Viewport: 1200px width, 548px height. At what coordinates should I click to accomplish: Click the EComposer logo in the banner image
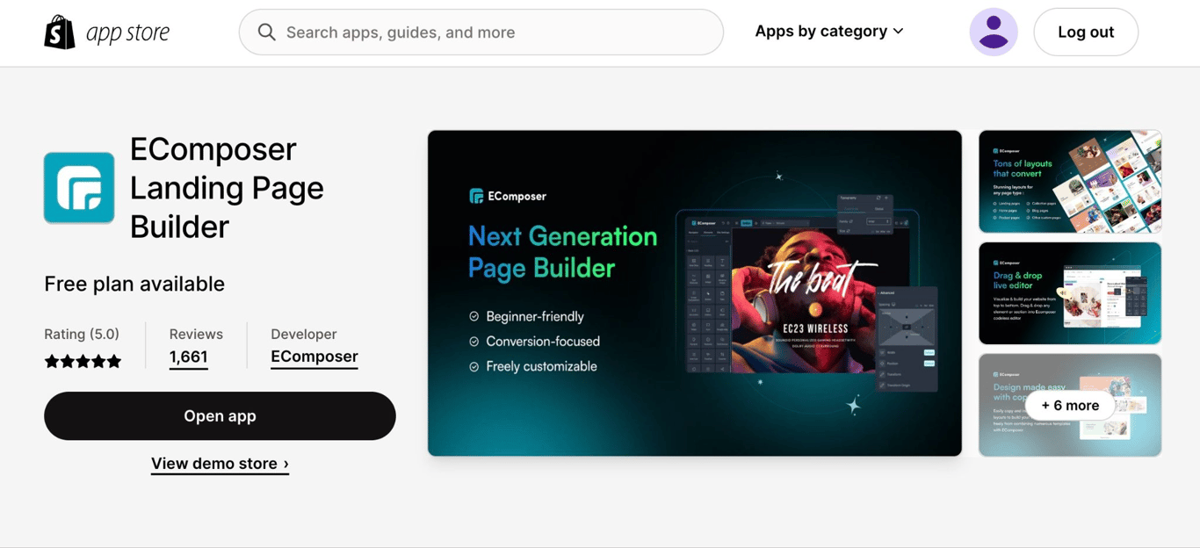508,196
